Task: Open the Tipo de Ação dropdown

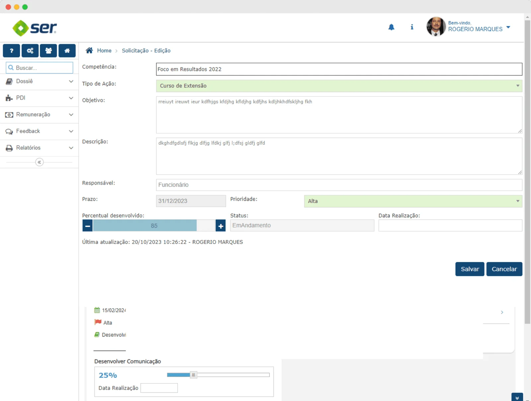Action: click(x=339, y=86)
